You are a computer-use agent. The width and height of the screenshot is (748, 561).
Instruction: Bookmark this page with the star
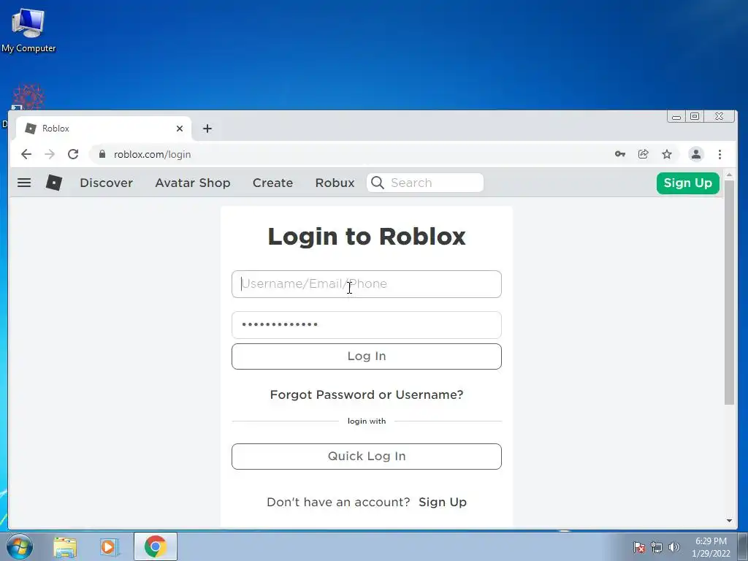coord(666,154)
